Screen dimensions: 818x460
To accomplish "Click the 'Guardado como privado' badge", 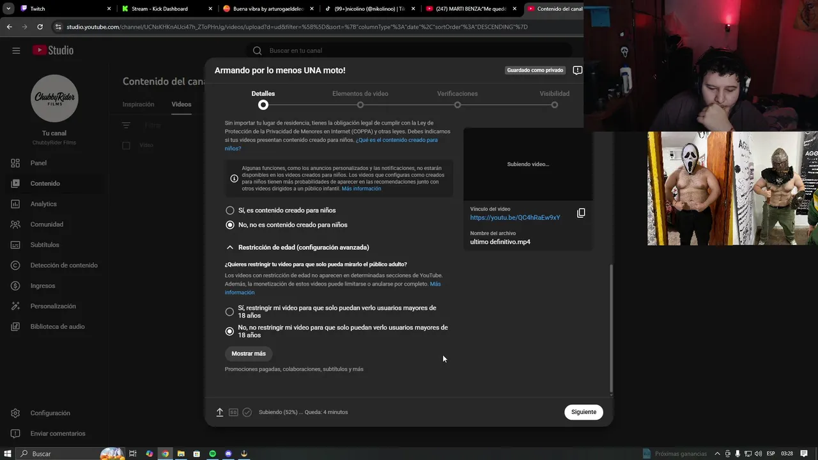I will [535, 70].
